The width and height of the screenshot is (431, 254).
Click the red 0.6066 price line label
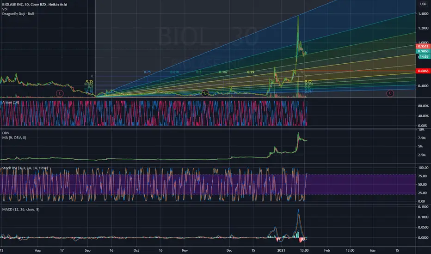coord(423,71)
